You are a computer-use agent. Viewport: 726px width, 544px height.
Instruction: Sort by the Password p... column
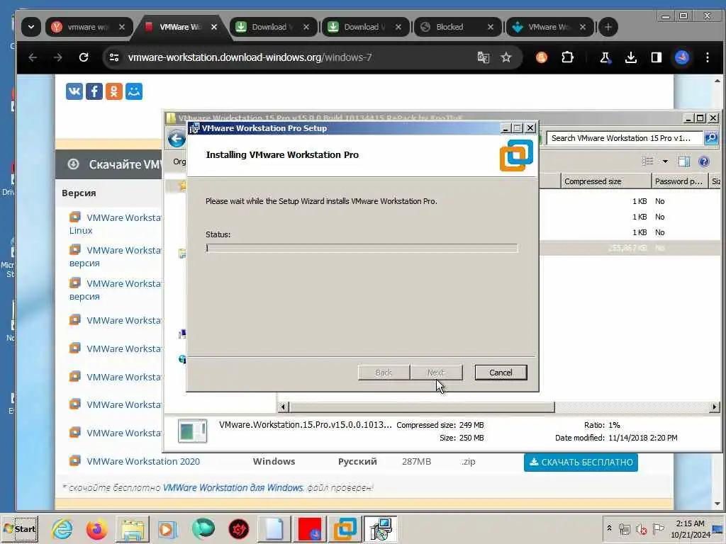(x=680, y=181)
